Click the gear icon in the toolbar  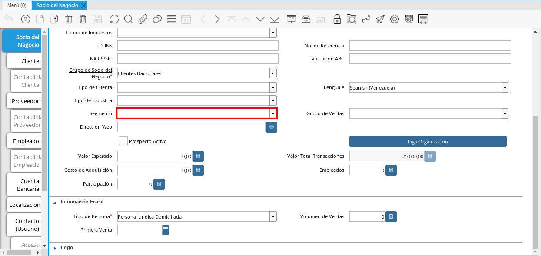395,19
